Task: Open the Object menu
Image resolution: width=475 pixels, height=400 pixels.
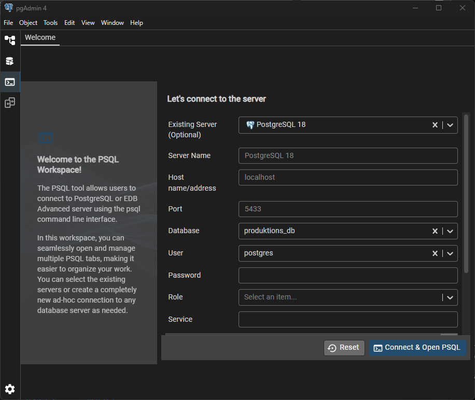Action: [28, 23]
